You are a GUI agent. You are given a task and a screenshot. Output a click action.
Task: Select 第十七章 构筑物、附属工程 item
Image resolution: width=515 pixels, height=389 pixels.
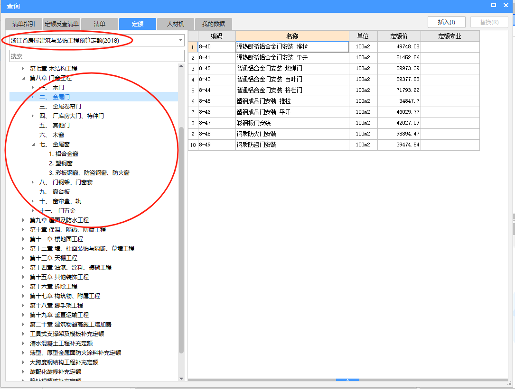[65, 296]
